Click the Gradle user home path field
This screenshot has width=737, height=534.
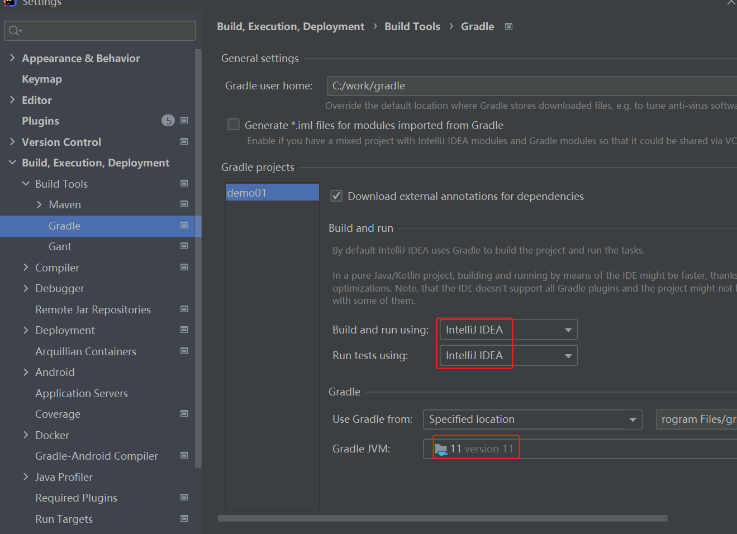pyautogui.click(x=531, y=86)
